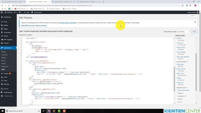Image resolution: width=201 pixels, height=113 pixels.
Task: Click the Howdy admin account menu
Action: click(x=193, y=13)
